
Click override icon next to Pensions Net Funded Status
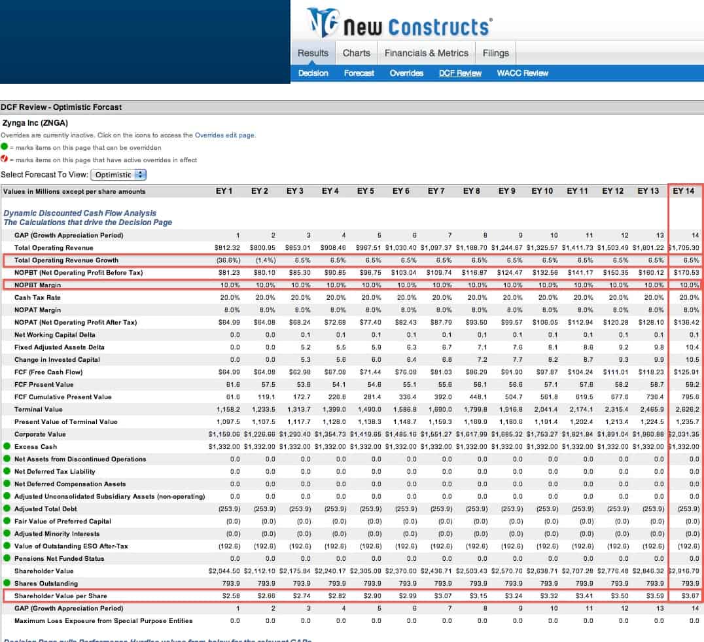[x=7, y=558]
